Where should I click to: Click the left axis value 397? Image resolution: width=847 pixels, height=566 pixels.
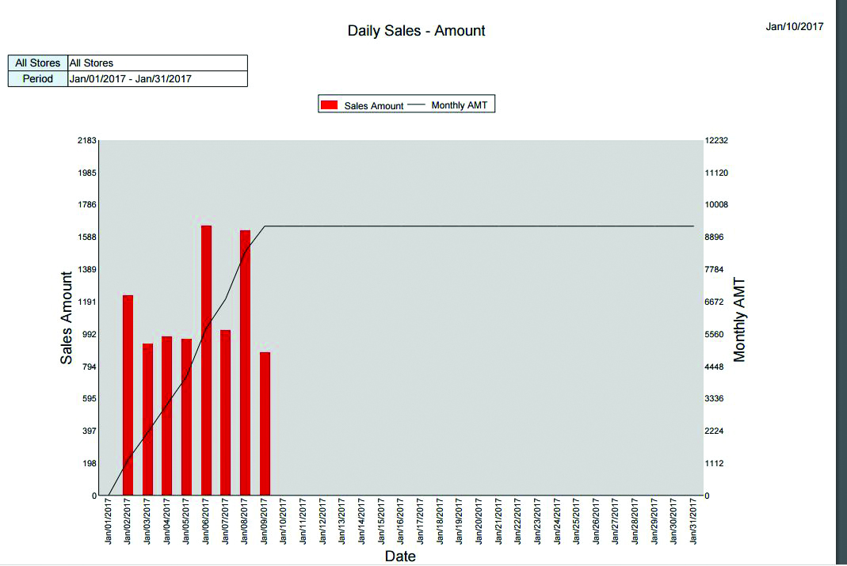[89, 431]
